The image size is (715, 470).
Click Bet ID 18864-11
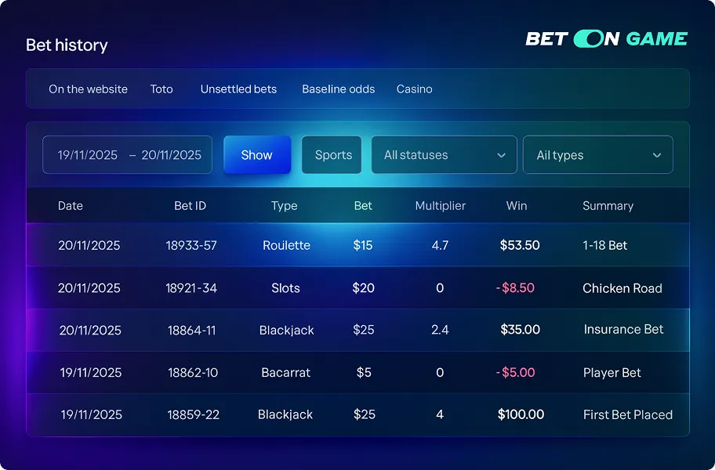pos(191,331)
